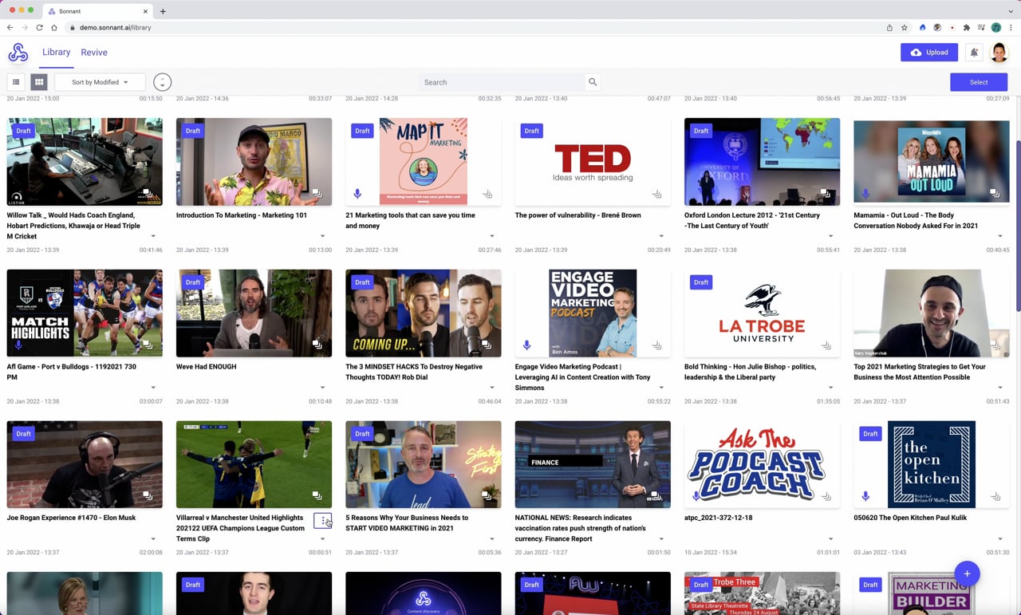1021x615 pixels.
Task: Click the microphone icon on 21 Marketing tools card
Action: click(x=357, y=194)
